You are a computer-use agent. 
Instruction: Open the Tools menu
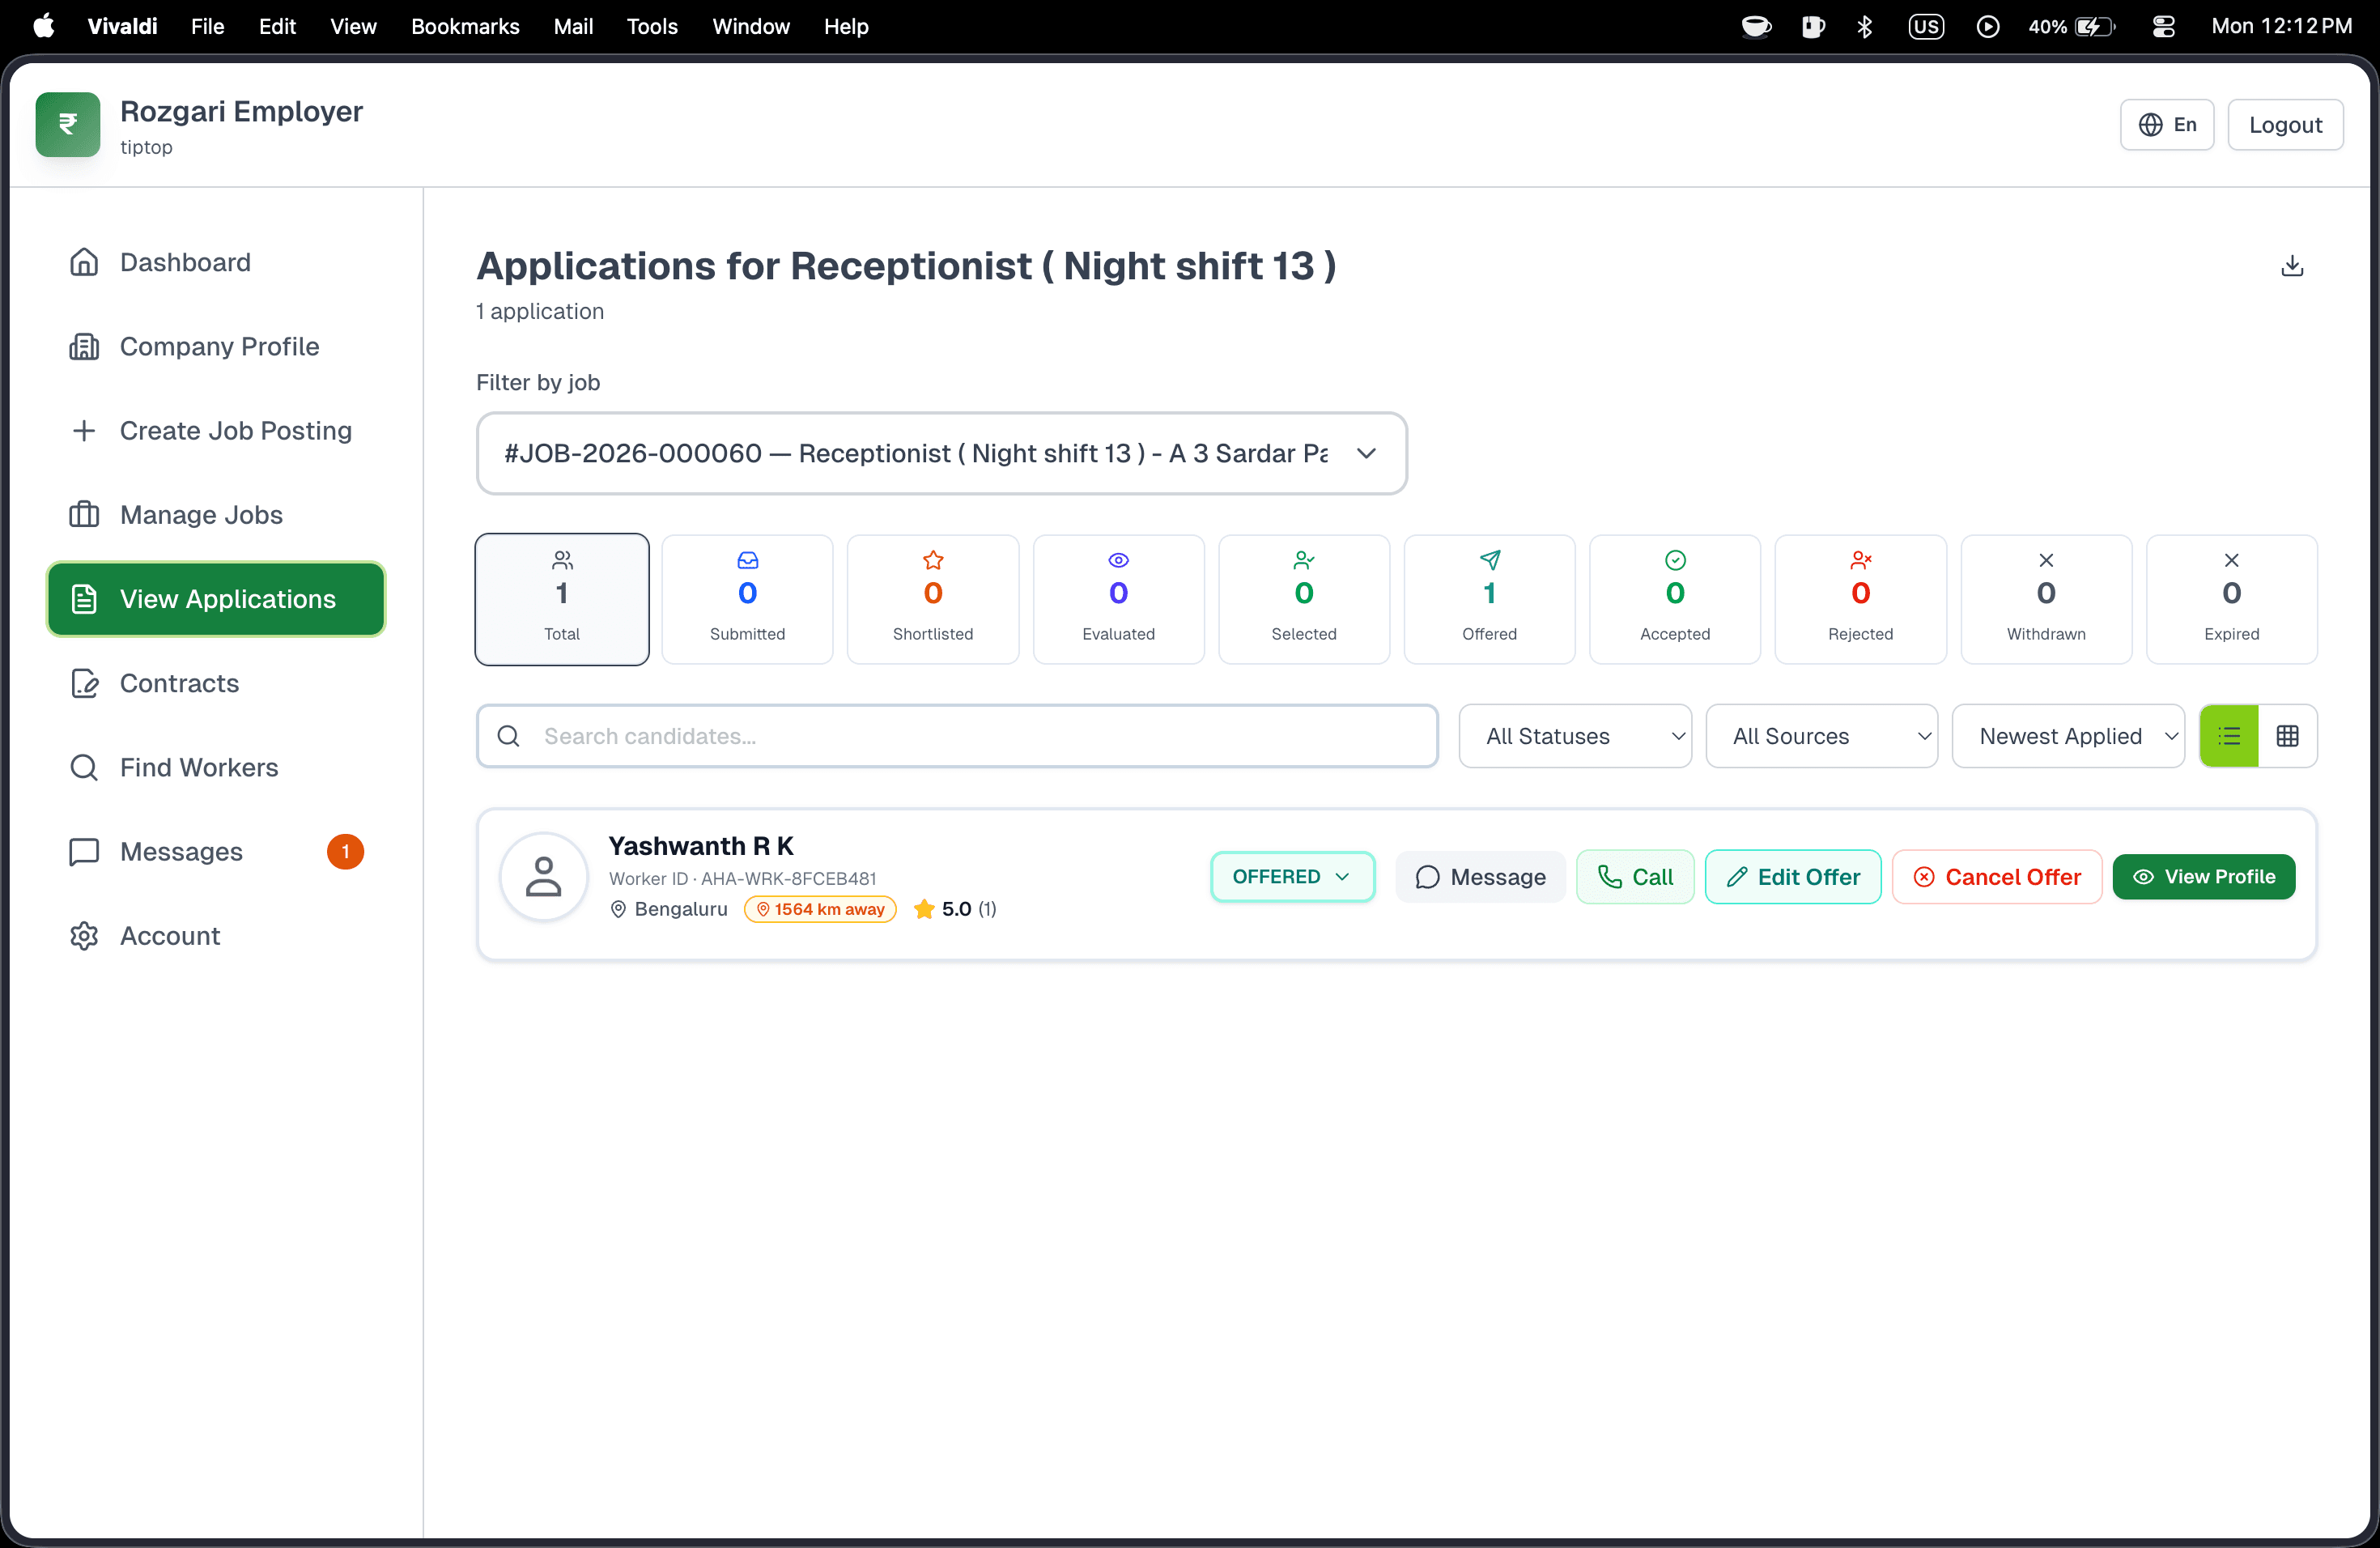[x=652, y=26]
